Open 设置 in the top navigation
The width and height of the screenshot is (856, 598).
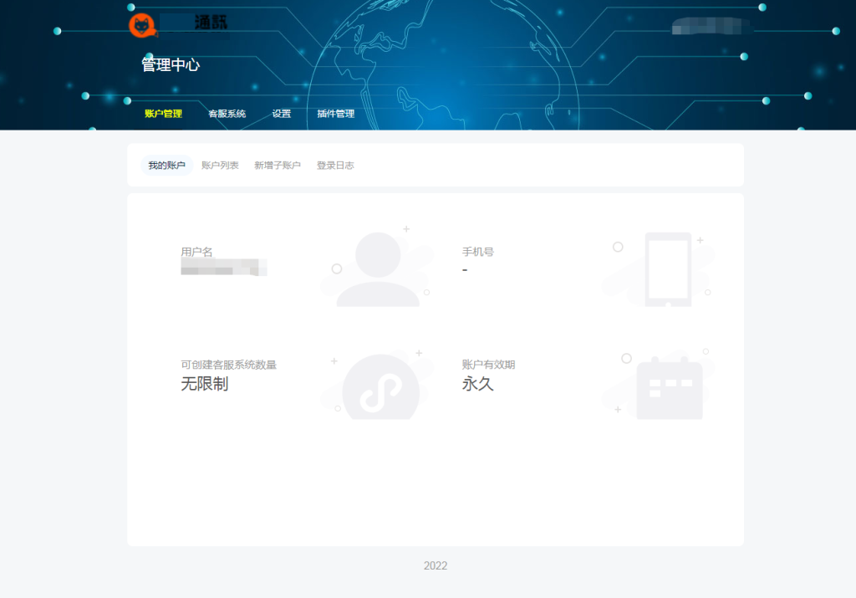click(x=282, y=114)
